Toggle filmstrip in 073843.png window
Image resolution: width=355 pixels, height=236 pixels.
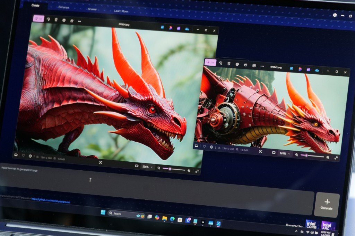[x=197, y=146]
